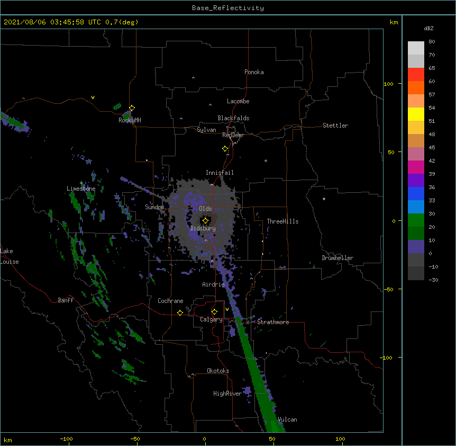Select the 54 dBZ yellow swatch
The image size is (456, 446).
(416, 114)
